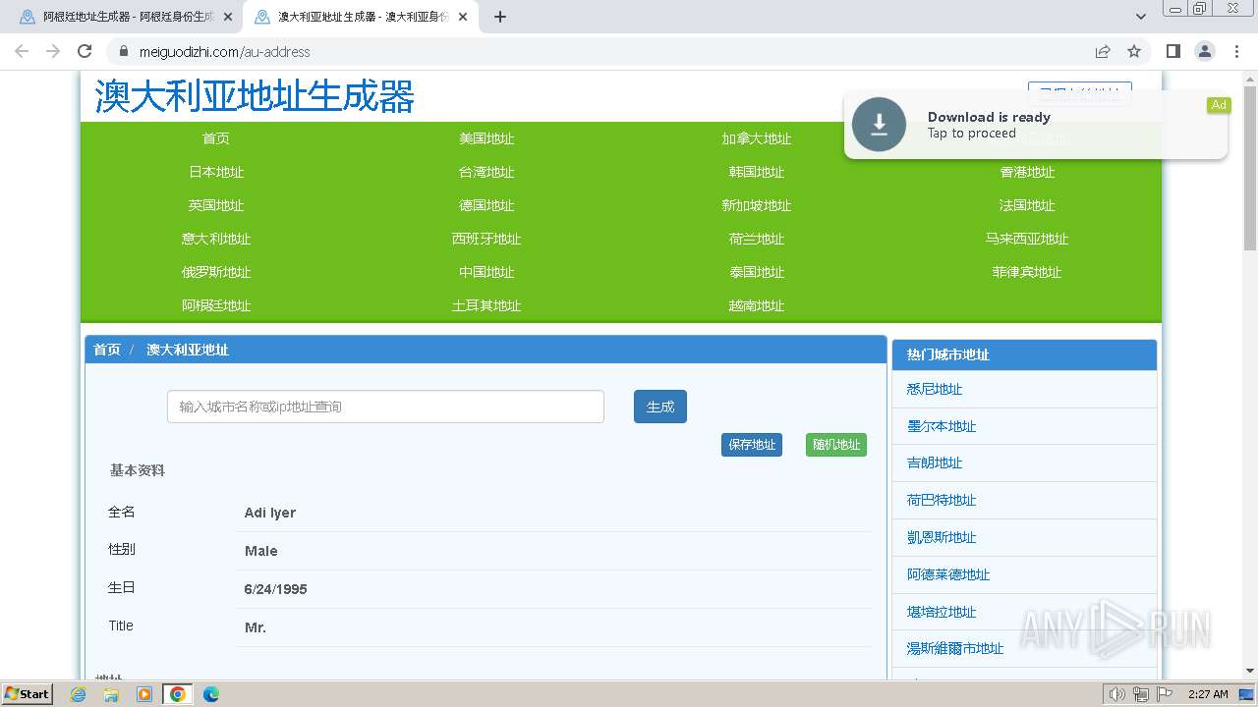Choose 意大利地址 in the menu

(x=216, y=239)
